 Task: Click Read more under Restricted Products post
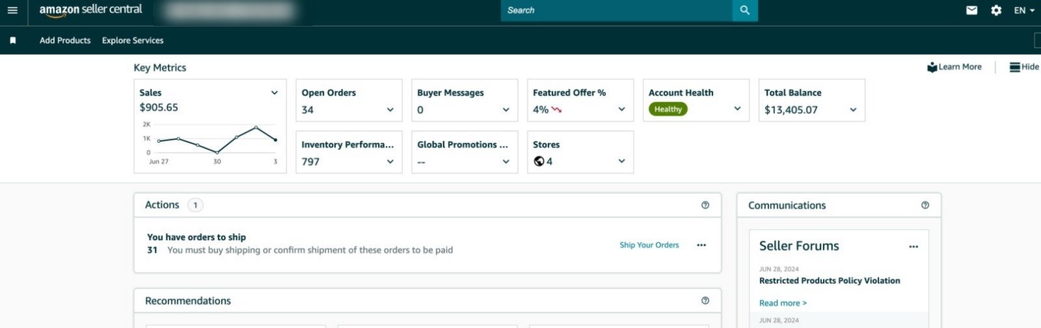pyautogui.click(x=783, y=303)
